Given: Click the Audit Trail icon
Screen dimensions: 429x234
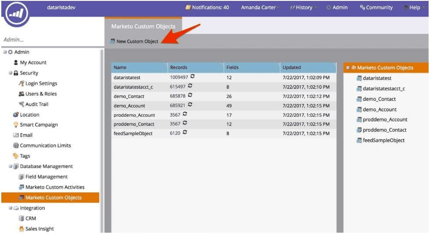Looking at the screenshot, I should click(x=21, y=104).
